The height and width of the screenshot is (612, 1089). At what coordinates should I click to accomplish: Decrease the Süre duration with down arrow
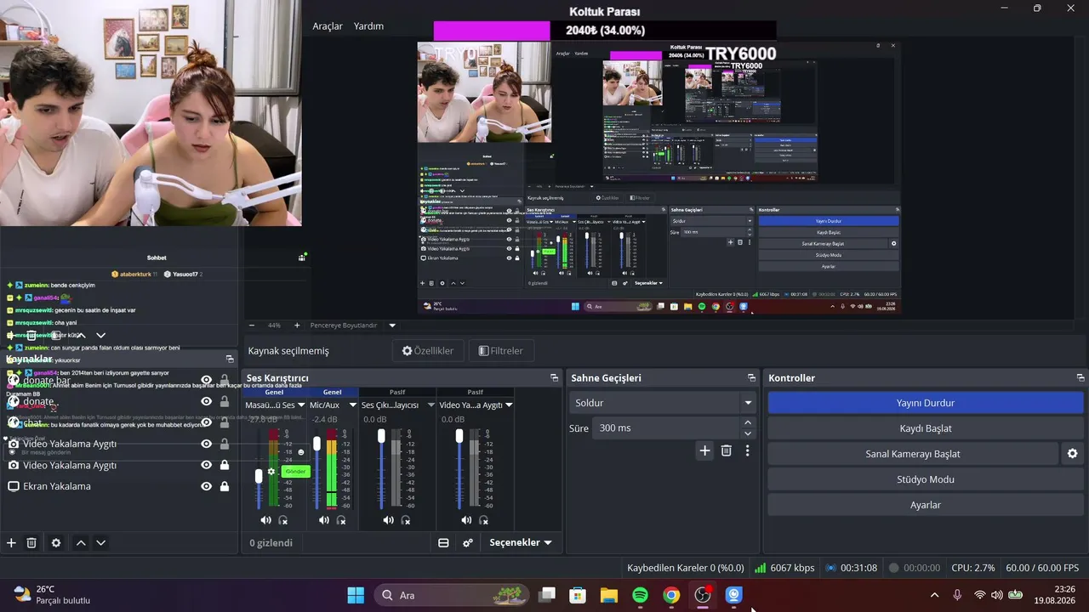(x=748, y=433)
